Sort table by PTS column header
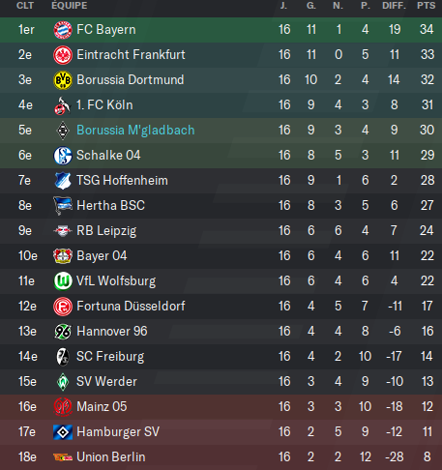The image size is (442, 470). point(426,6)
